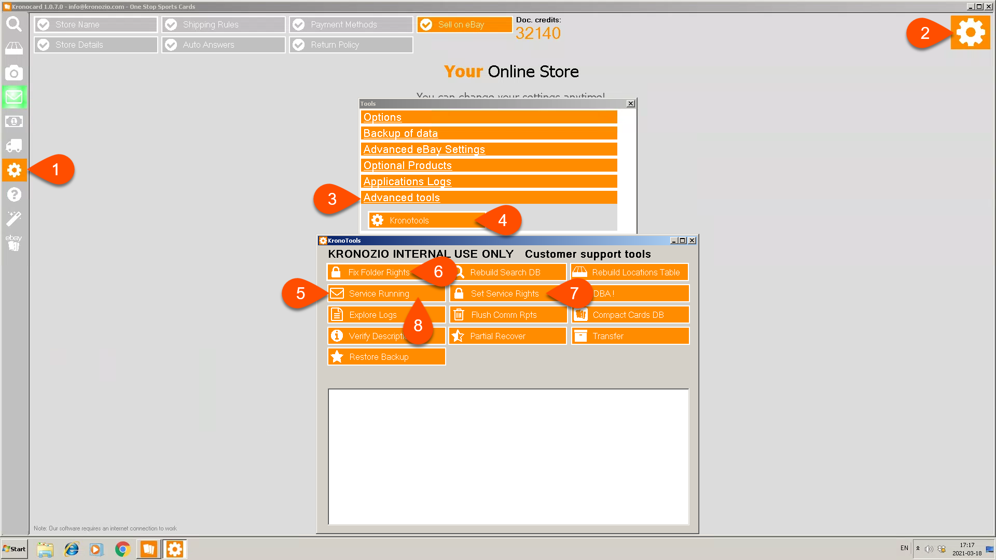Open Optional Products in Tools

(489, 165)
